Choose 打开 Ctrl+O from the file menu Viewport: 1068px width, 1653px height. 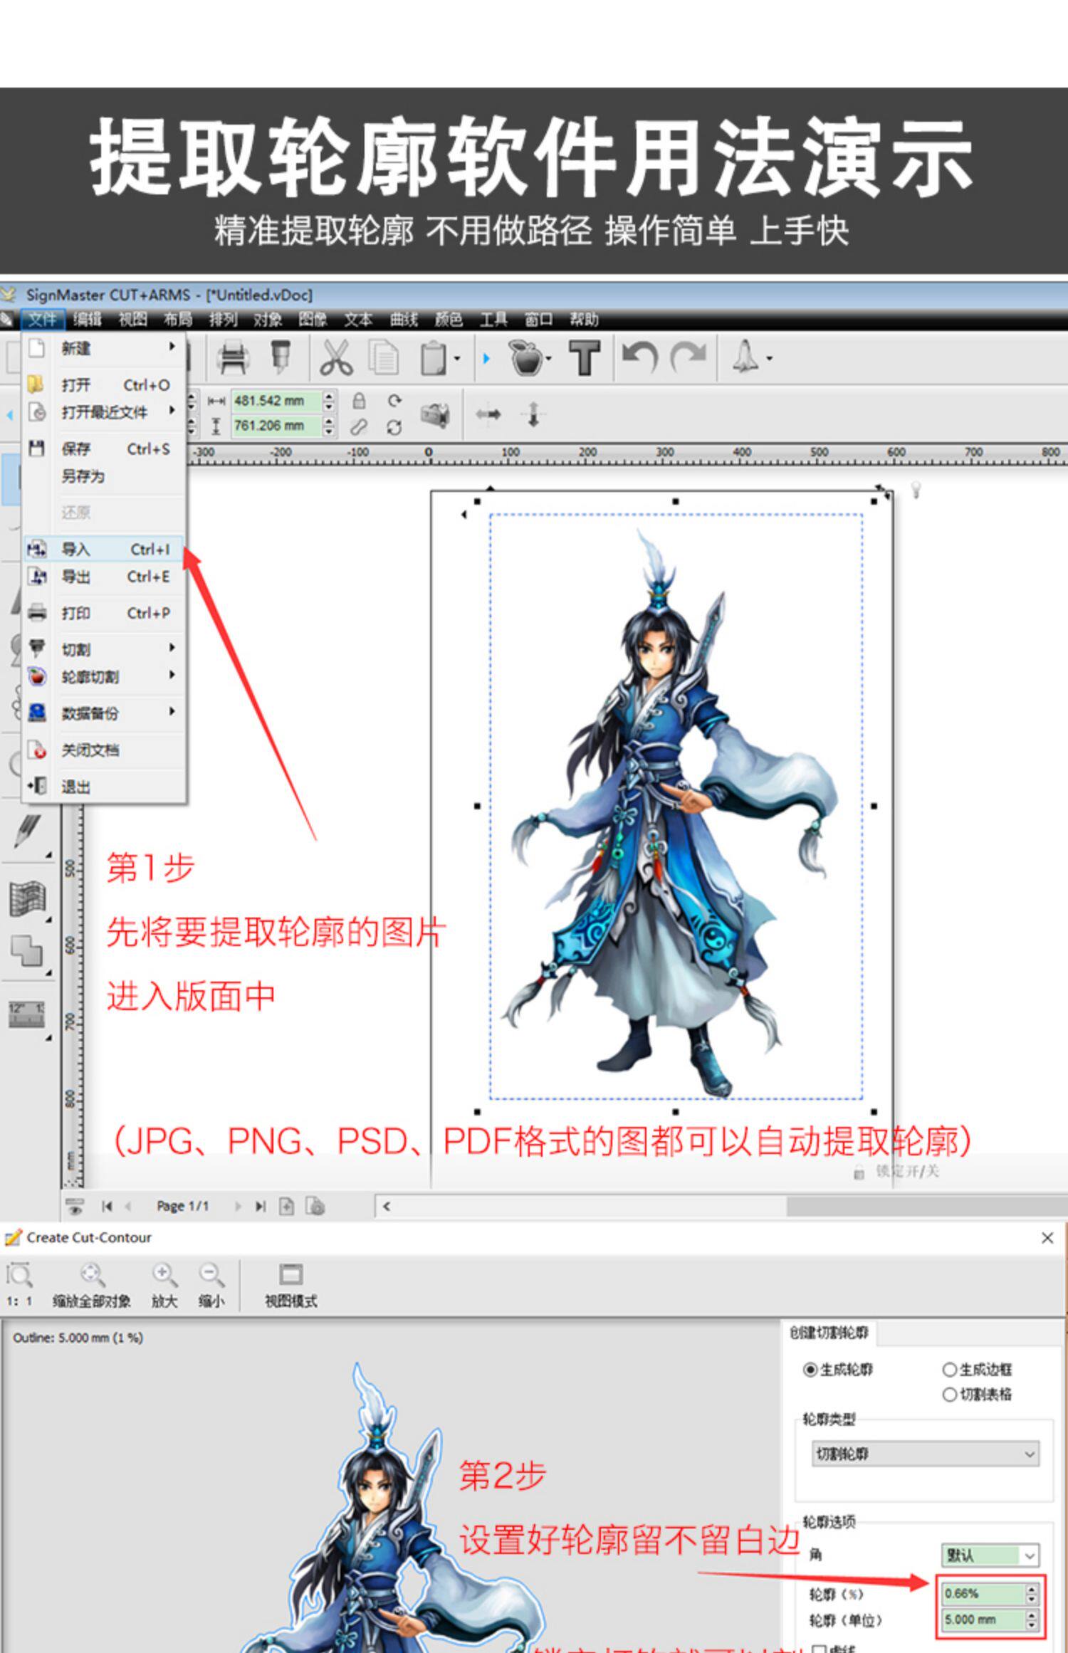pos(104,385)
